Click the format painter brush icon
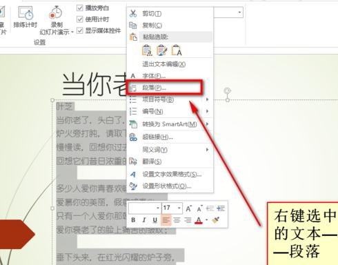The height and width of the screenshot is (265, 338). [x=215, y=220]
